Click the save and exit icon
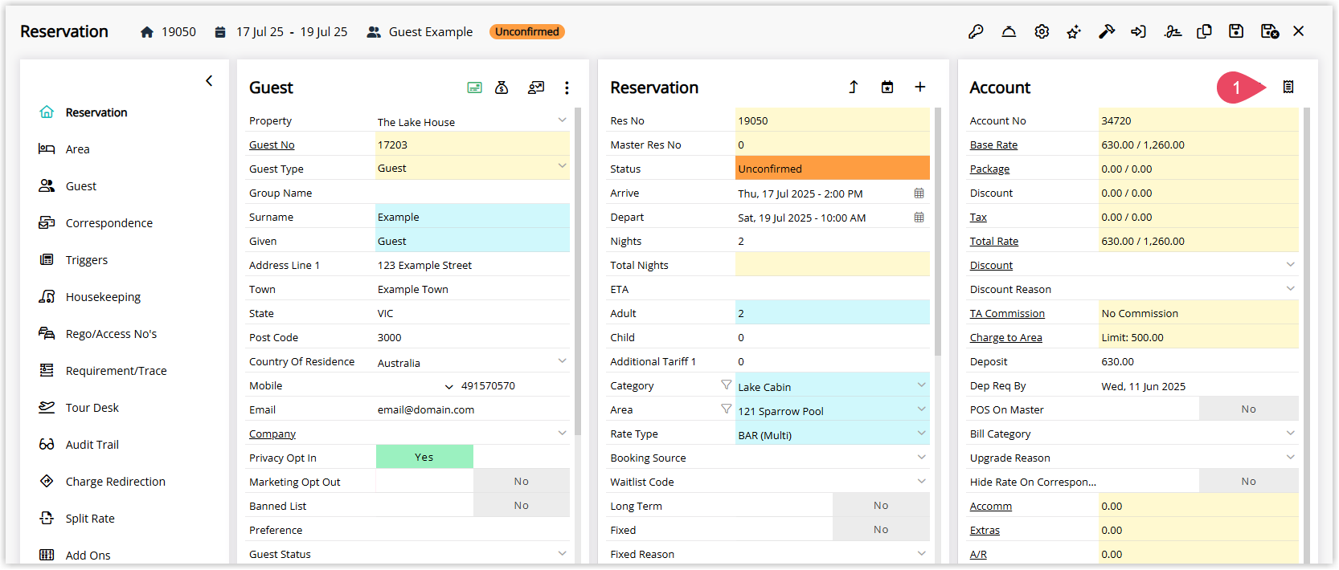Image resolution: width=1339 pixels, height=570 pixels. pyautogui.click(x=1270, y=31)
